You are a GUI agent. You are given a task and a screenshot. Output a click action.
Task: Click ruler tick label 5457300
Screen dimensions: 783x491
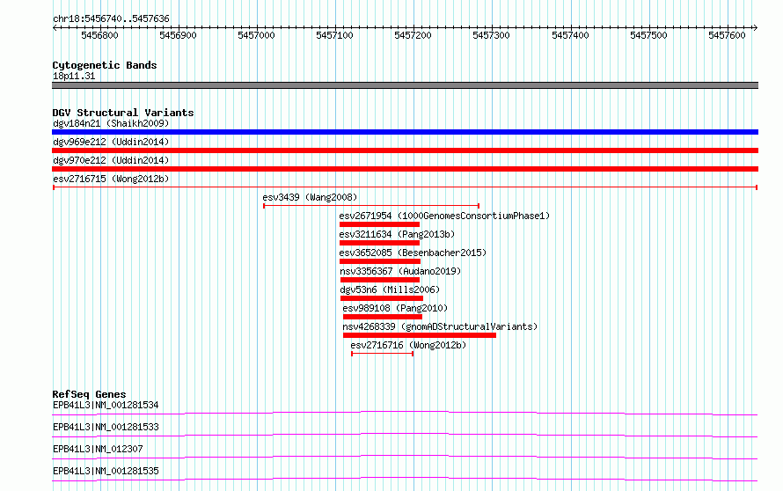492,35
